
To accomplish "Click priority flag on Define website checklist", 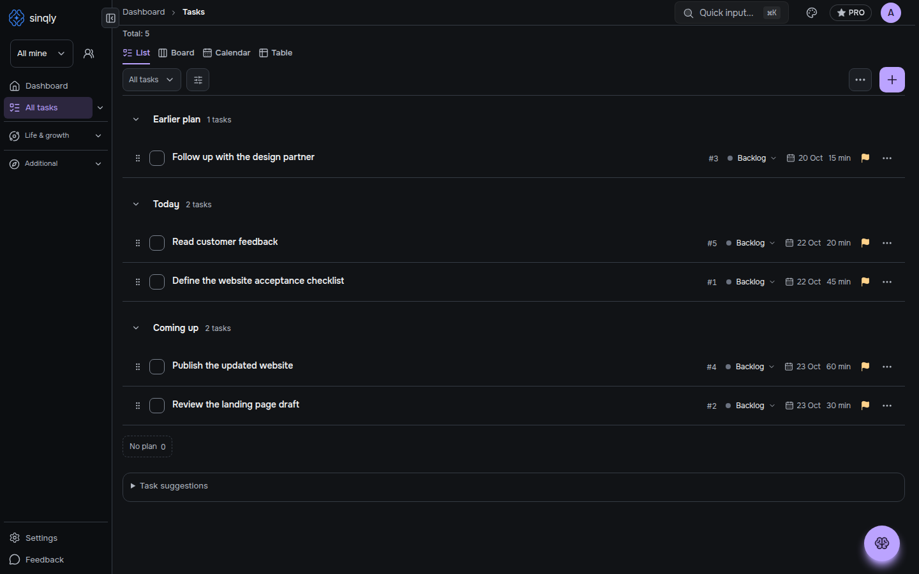I will 865,282.
